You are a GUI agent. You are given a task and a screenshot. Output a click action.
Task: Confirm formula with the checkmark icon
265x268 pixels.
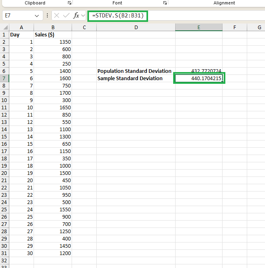tap(66, 15)
